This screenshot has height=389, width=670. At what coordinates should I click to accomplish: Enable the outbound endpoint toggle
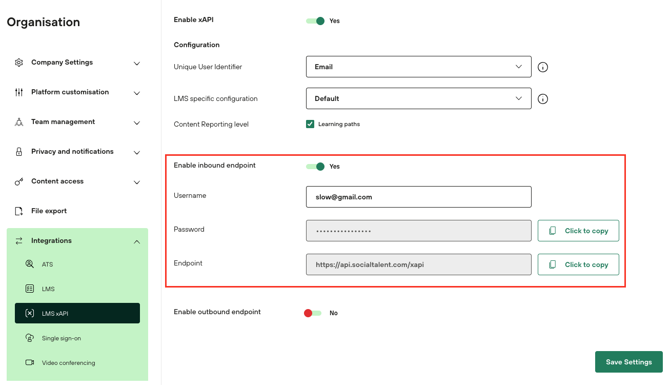pos(313,313)
